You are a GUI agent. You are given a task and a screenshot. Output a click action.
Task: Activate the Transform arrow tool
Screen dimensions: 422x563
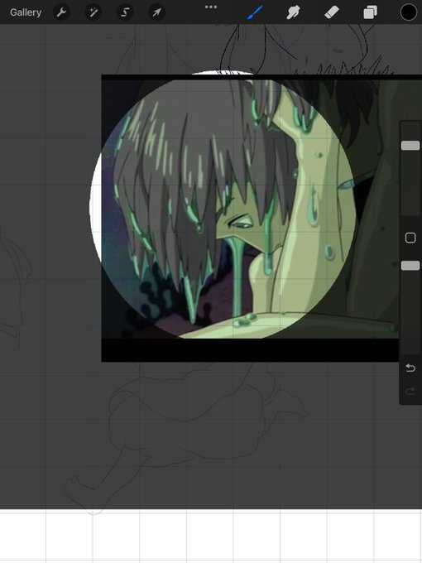[157, 12]
